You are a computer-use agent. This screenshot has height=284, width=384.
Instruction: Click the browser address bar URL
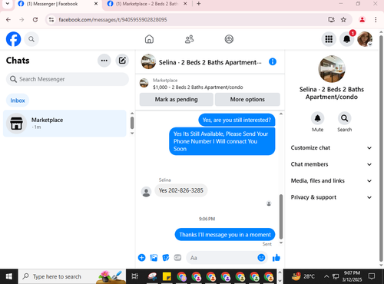[x=113, y=20]
